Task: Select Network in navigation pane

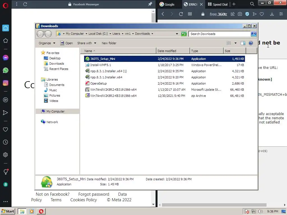Action: pyautogui.click(x=49, y=122)
